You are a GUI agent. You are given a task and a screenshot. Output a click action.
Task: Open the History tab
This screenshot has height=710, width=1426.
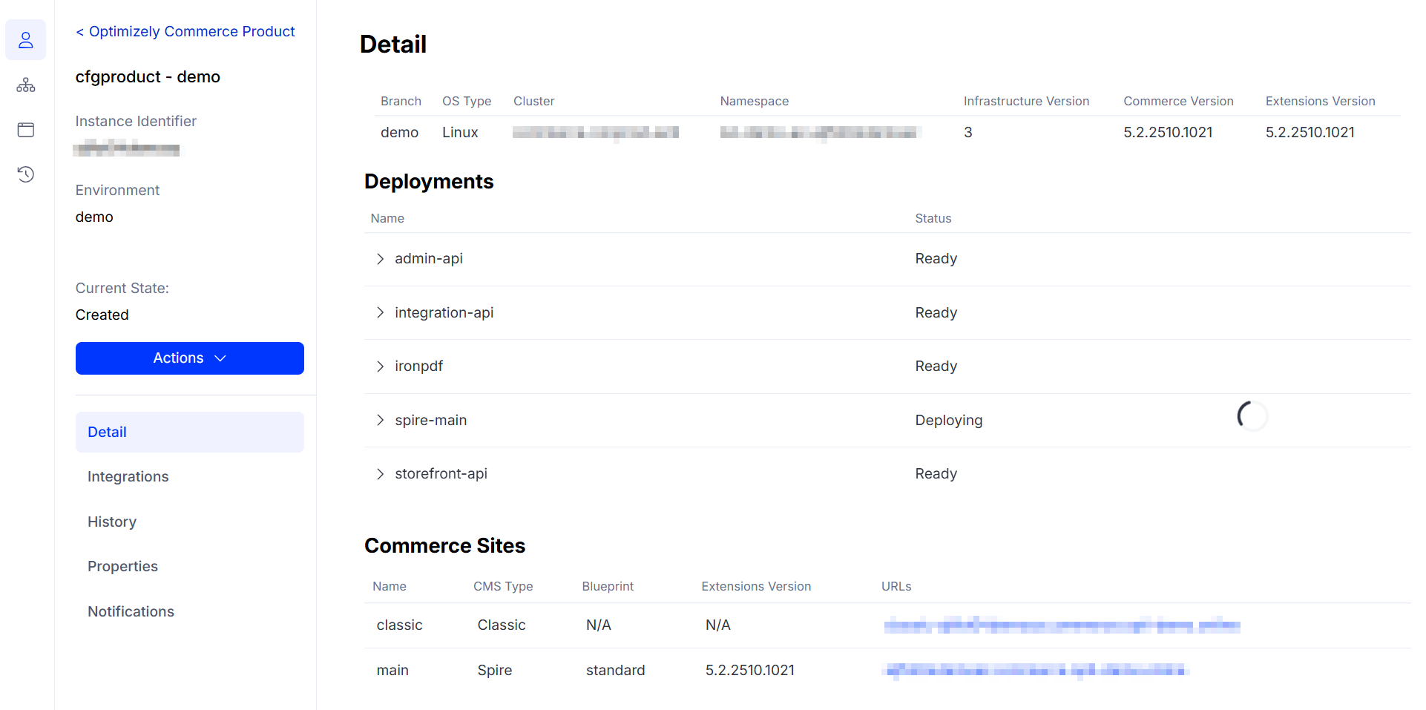click(112, 522)
